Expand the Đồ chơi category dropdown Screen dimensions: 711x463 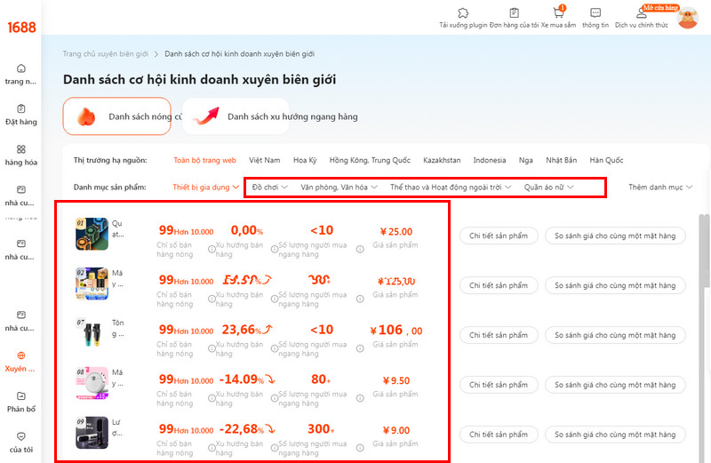click(269, 188)
